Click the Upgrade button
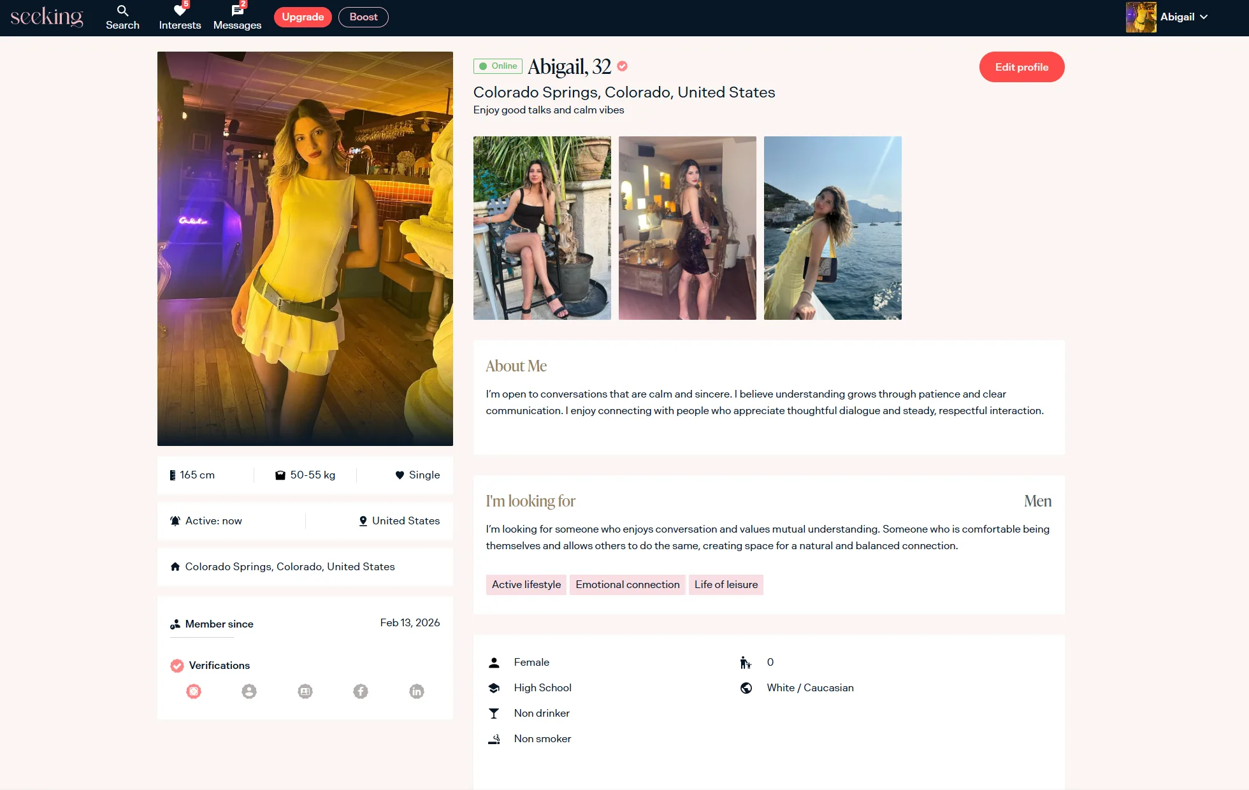 click(303, 17)
